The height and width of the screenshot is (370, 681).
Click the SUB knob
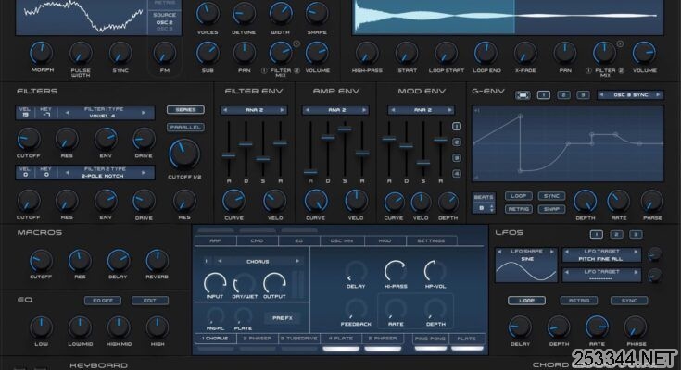(x=208, y=53)
